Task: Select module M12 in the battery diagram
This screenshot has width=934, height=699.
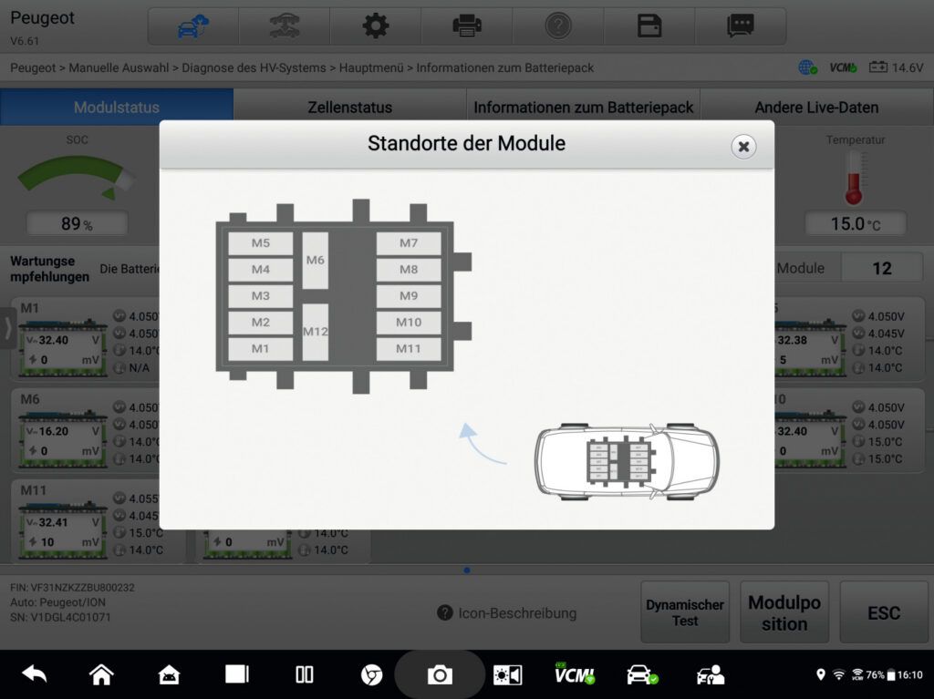Action: (315, 332)
